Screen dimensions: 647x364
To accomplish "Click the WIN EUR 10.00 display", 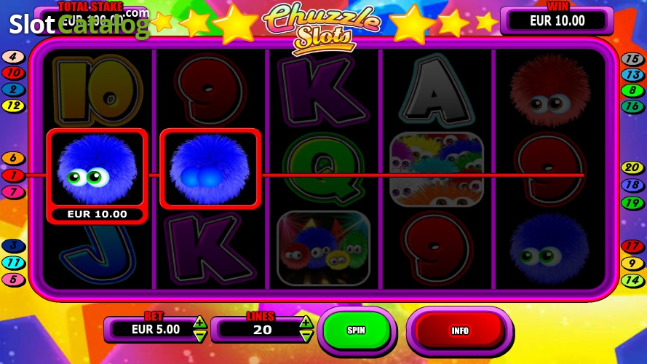I will 557,20.
